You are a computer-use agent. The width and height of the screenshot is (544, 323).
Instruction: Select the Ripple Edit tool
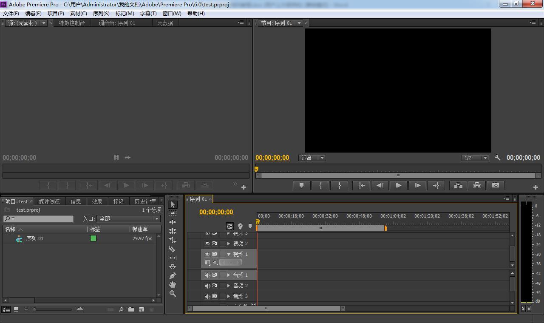pos(172,222)
